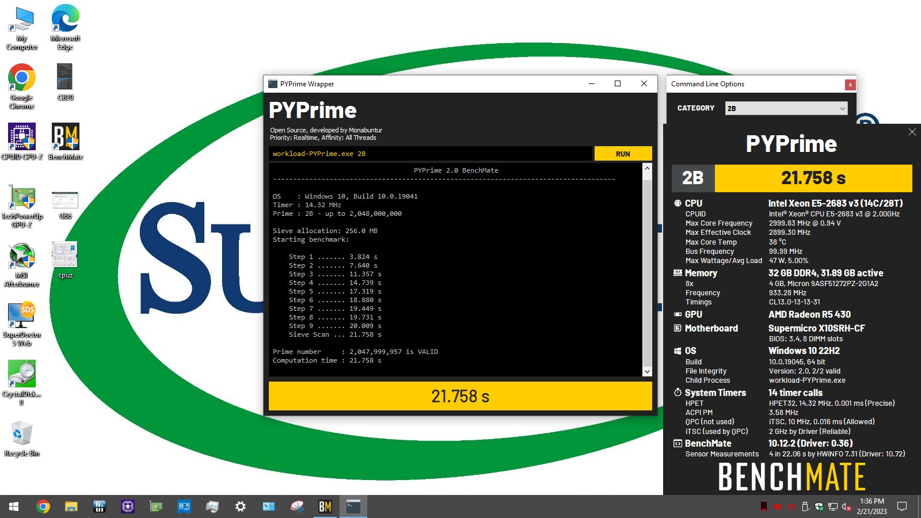The height and width of the screenshot is (518, 921).
Task: Open the GPU-Z graphics card taskbar icon
Action: pos(155,506)
